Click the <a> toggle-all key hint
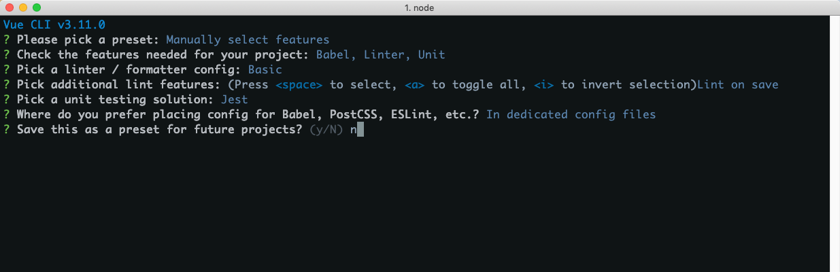 pyautogui.click(x=414, y=84)
